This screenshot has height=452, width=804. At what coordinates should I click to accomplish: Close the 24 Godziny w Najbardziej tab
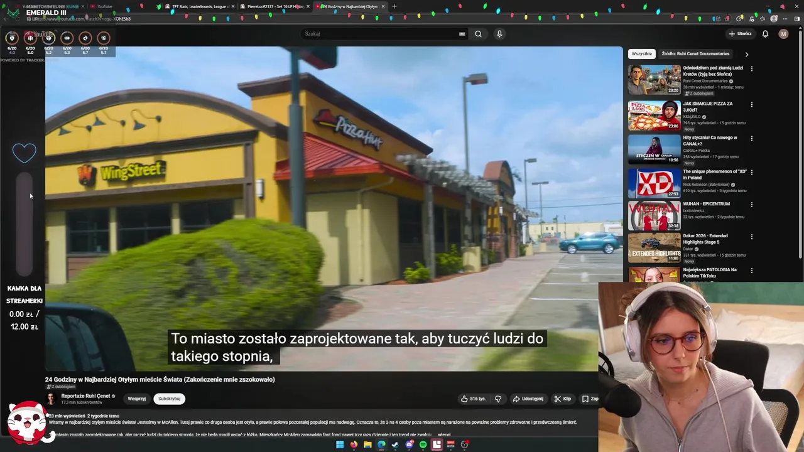click(383, 6)
